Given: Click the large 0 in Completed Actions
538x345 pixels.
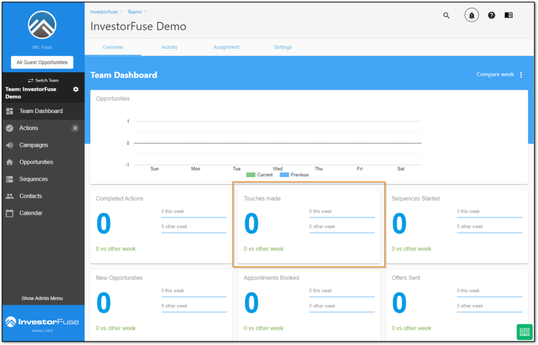Looking at the screenshot, I should point(104,224).
